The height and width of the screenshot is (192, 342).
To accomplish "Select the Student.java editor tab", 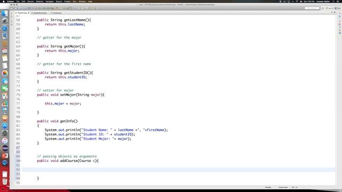I will coord(22,13).
